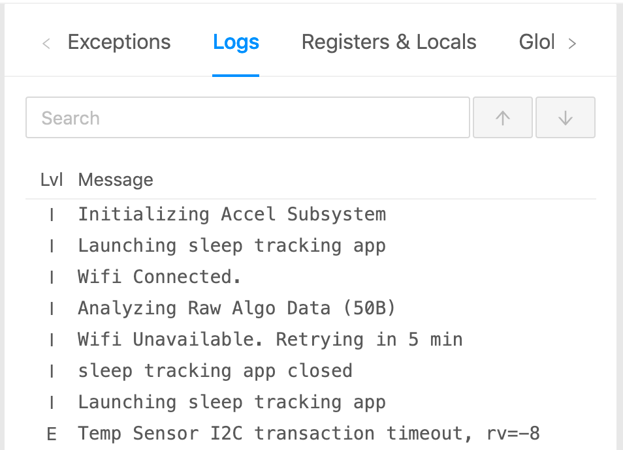Viewport: 623px width, 450px height.
Task: Focus the log Search field
Action: tap(248, 118)
